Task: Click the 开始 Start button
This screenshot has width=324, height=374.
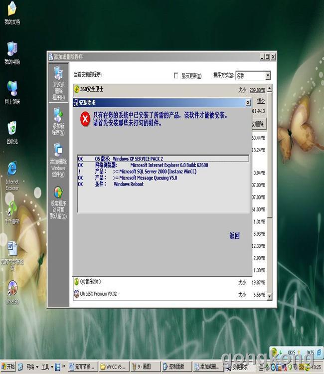Action: [x=8, y=367]
